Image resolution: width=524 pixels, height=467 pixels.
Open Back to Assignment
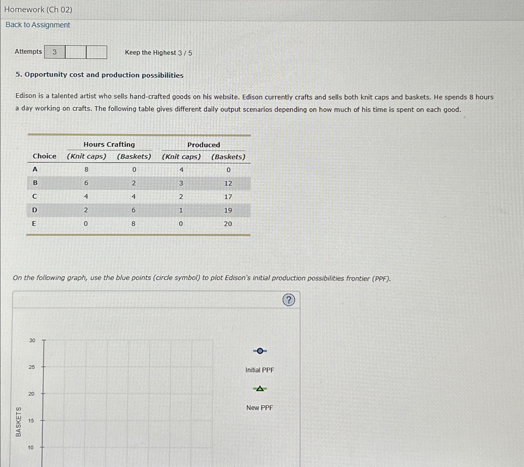[x=37, y=25]
